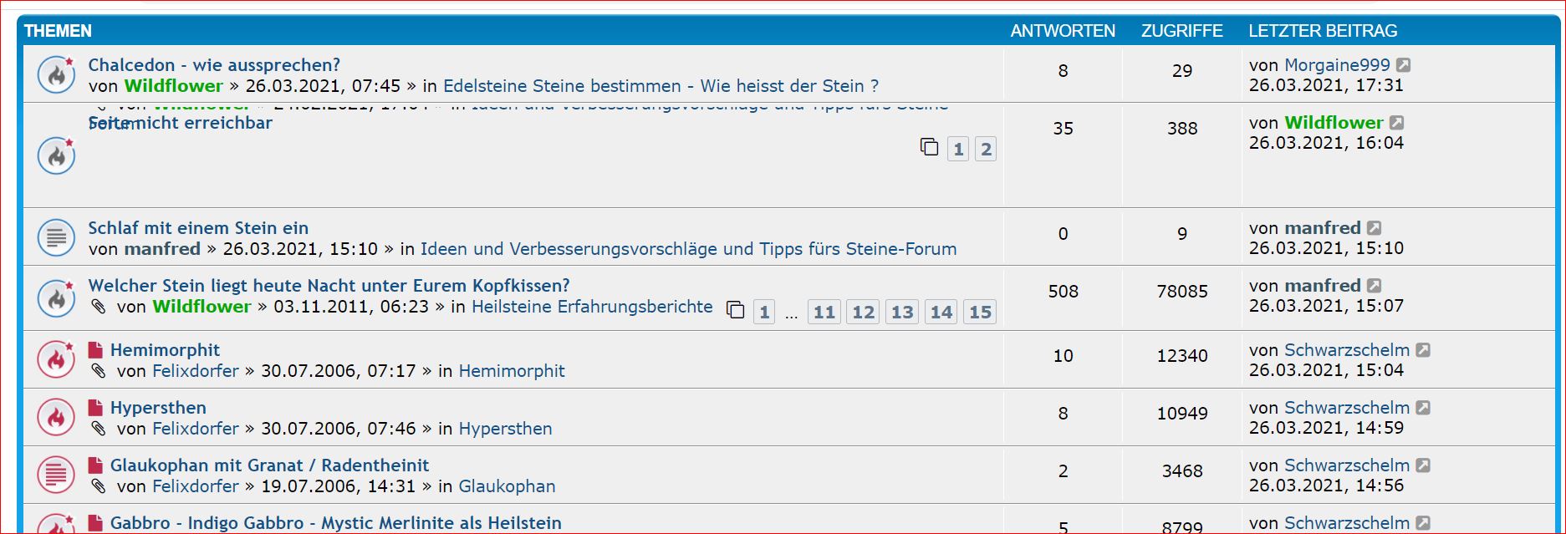The image size is (1566, 534).
Task: Open topic 'Chalcedon - wie aussprechen?'
Action: 214,65
